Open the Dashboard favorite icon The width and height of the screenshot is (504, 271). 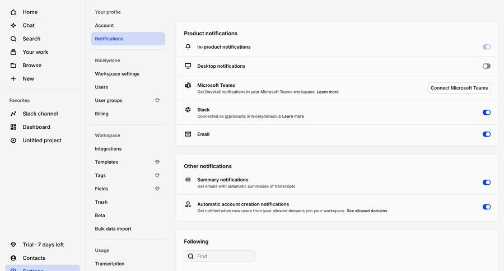[13, 127]
